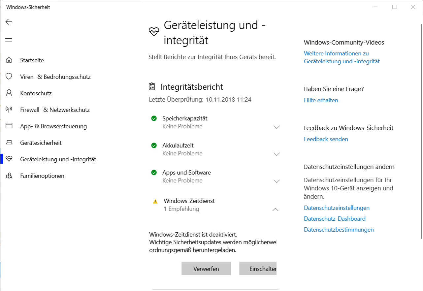The image size is (423, 291).
Task: Click the back arrow icon
Action: pyautogui.click(x=9, y=22)
